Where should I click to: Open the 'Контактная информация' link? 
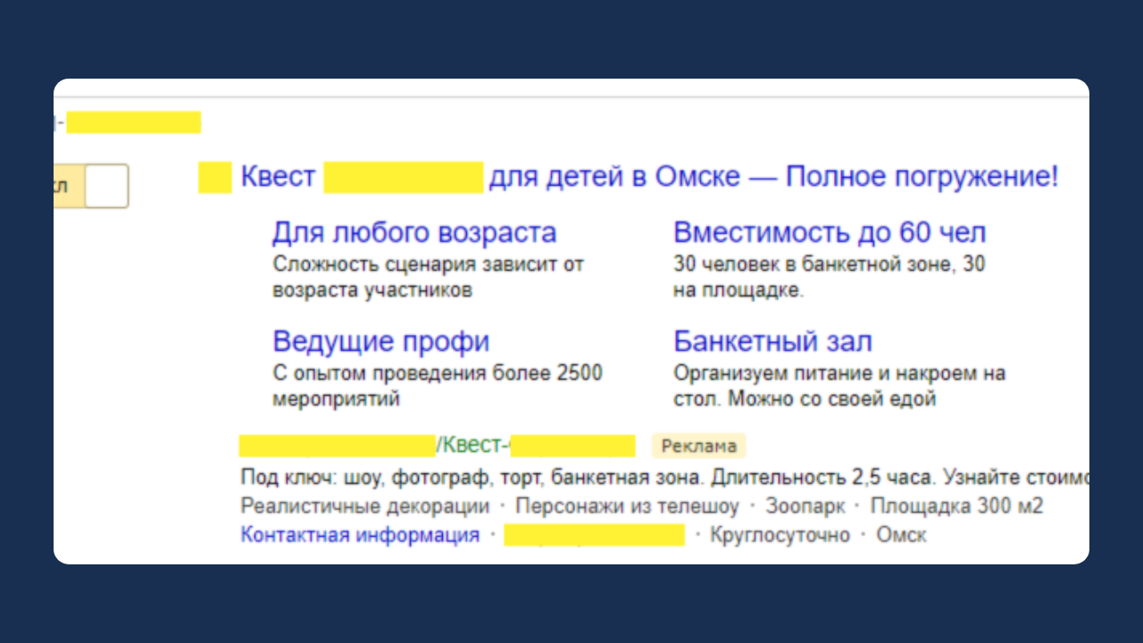pyautogui.click(x=360, y=535)
